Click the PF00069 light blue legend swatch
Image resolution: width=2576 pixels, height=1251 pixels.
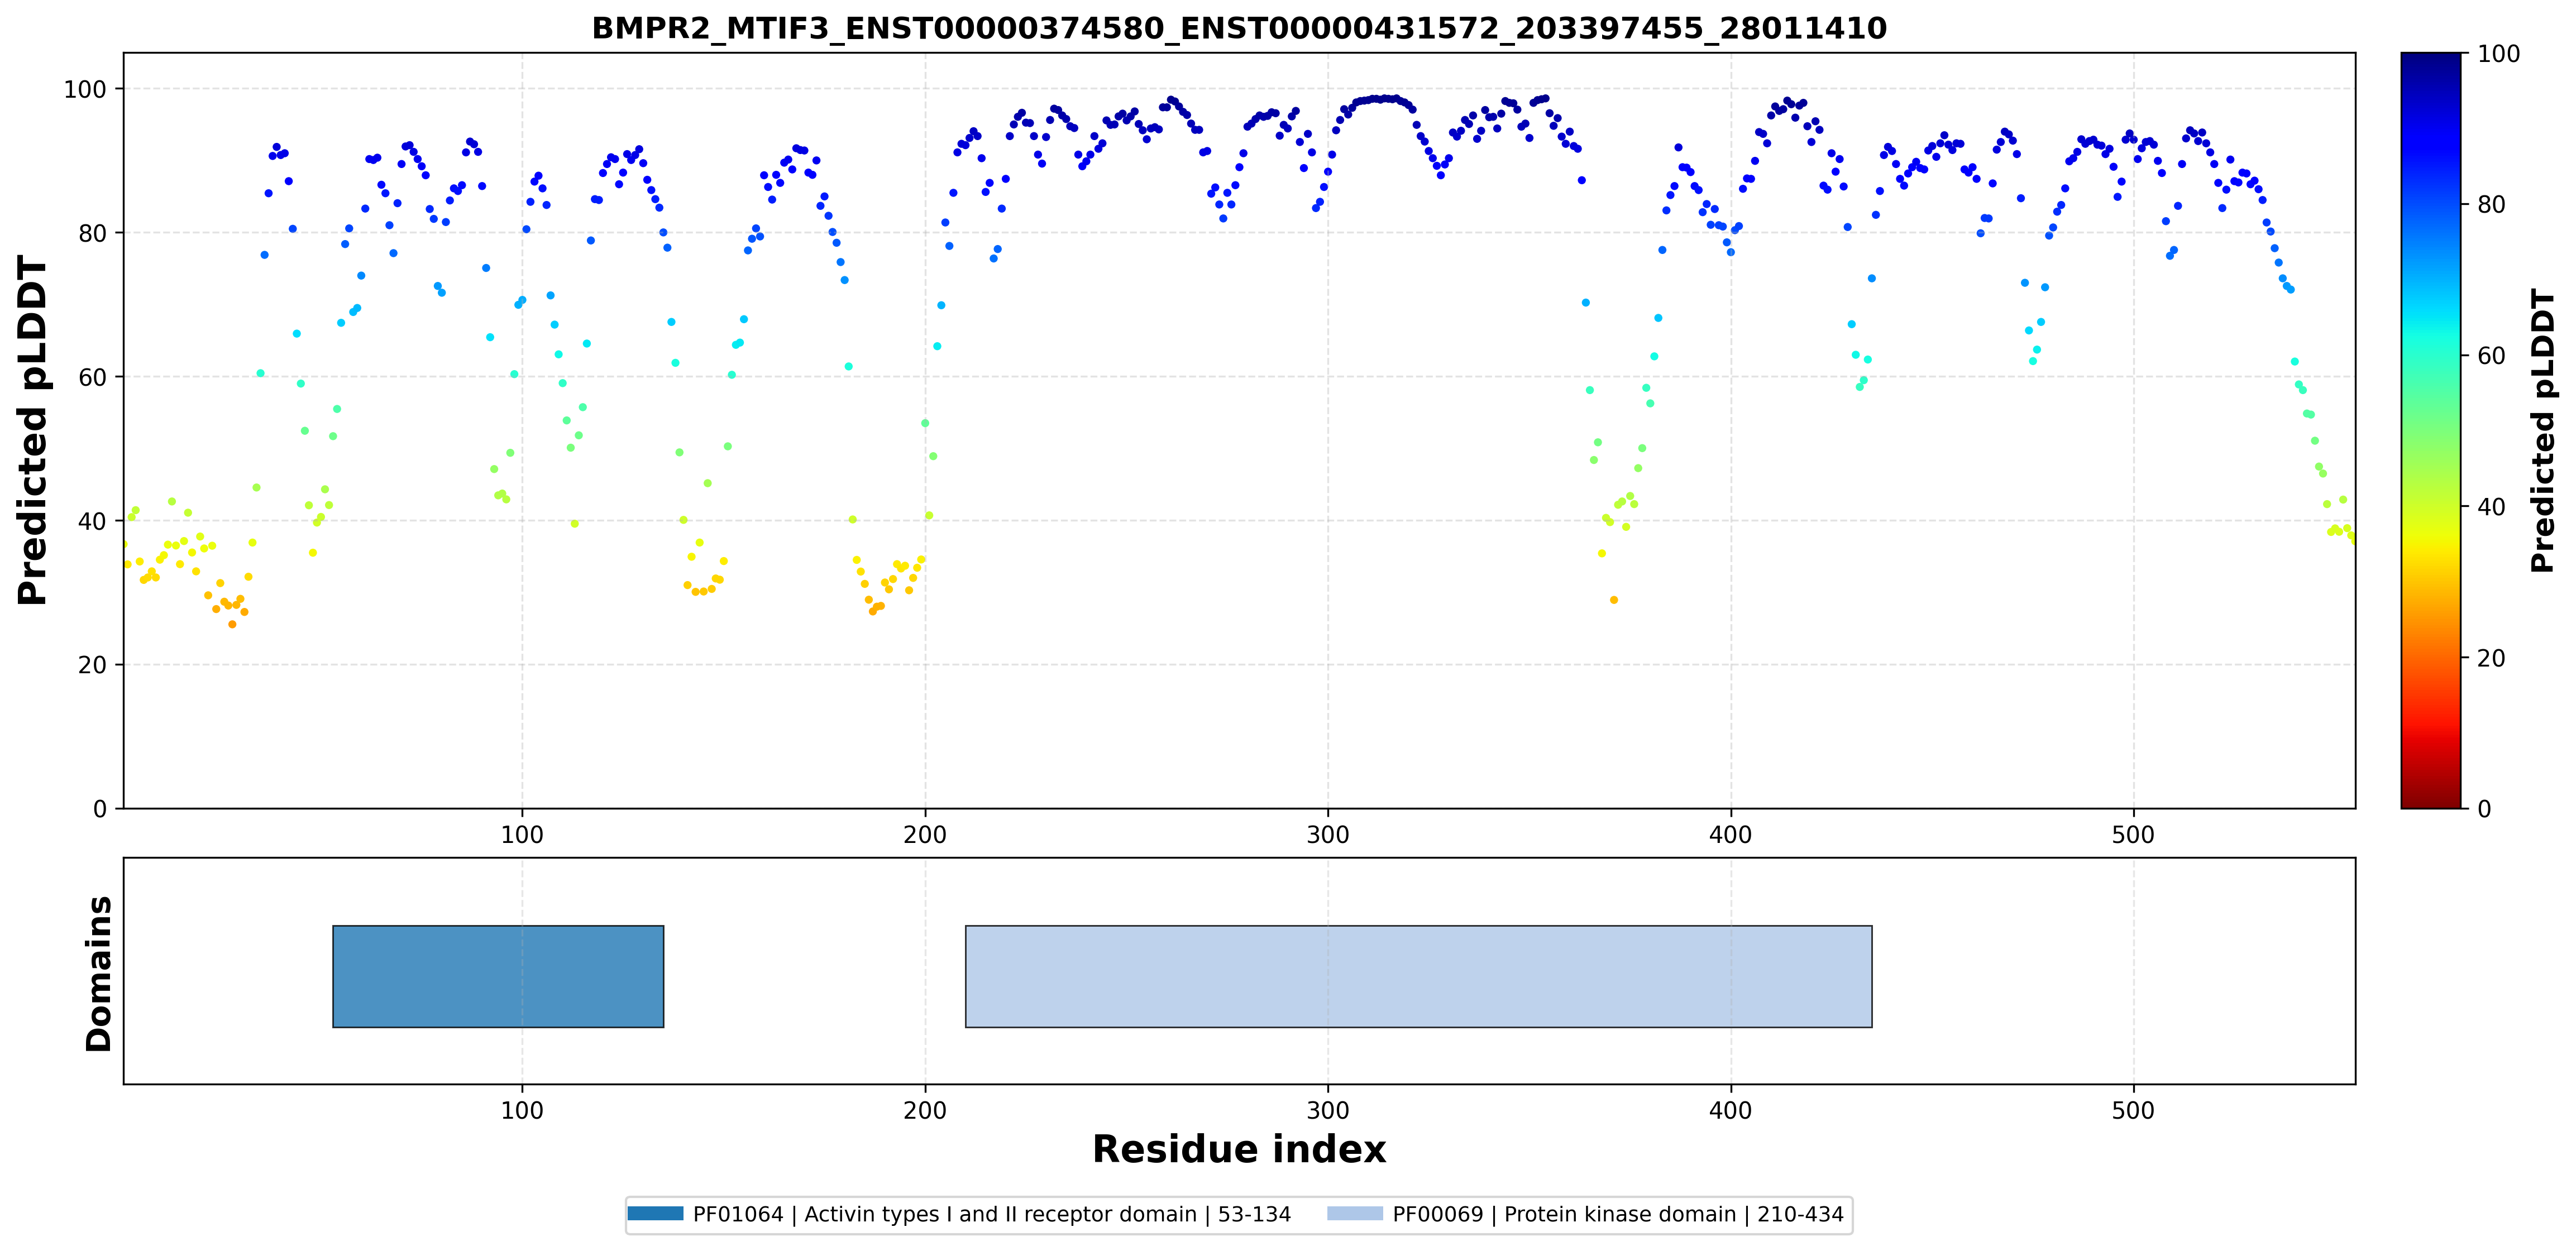(x=1355, y=1213)
